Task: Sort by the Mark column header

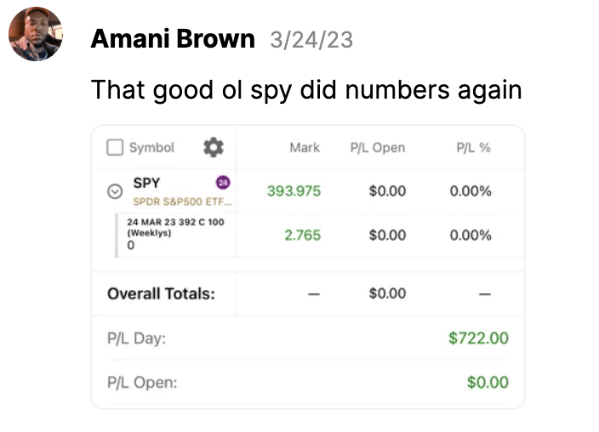Action: point(305,147)
